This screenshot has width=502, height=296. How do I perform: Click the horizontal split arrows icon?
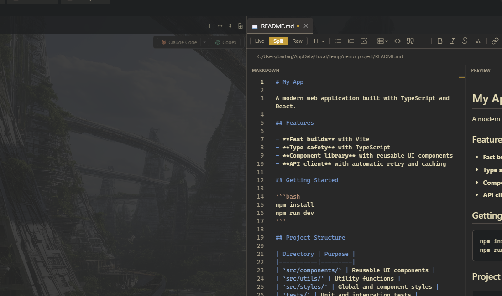(x=220, y=26)
